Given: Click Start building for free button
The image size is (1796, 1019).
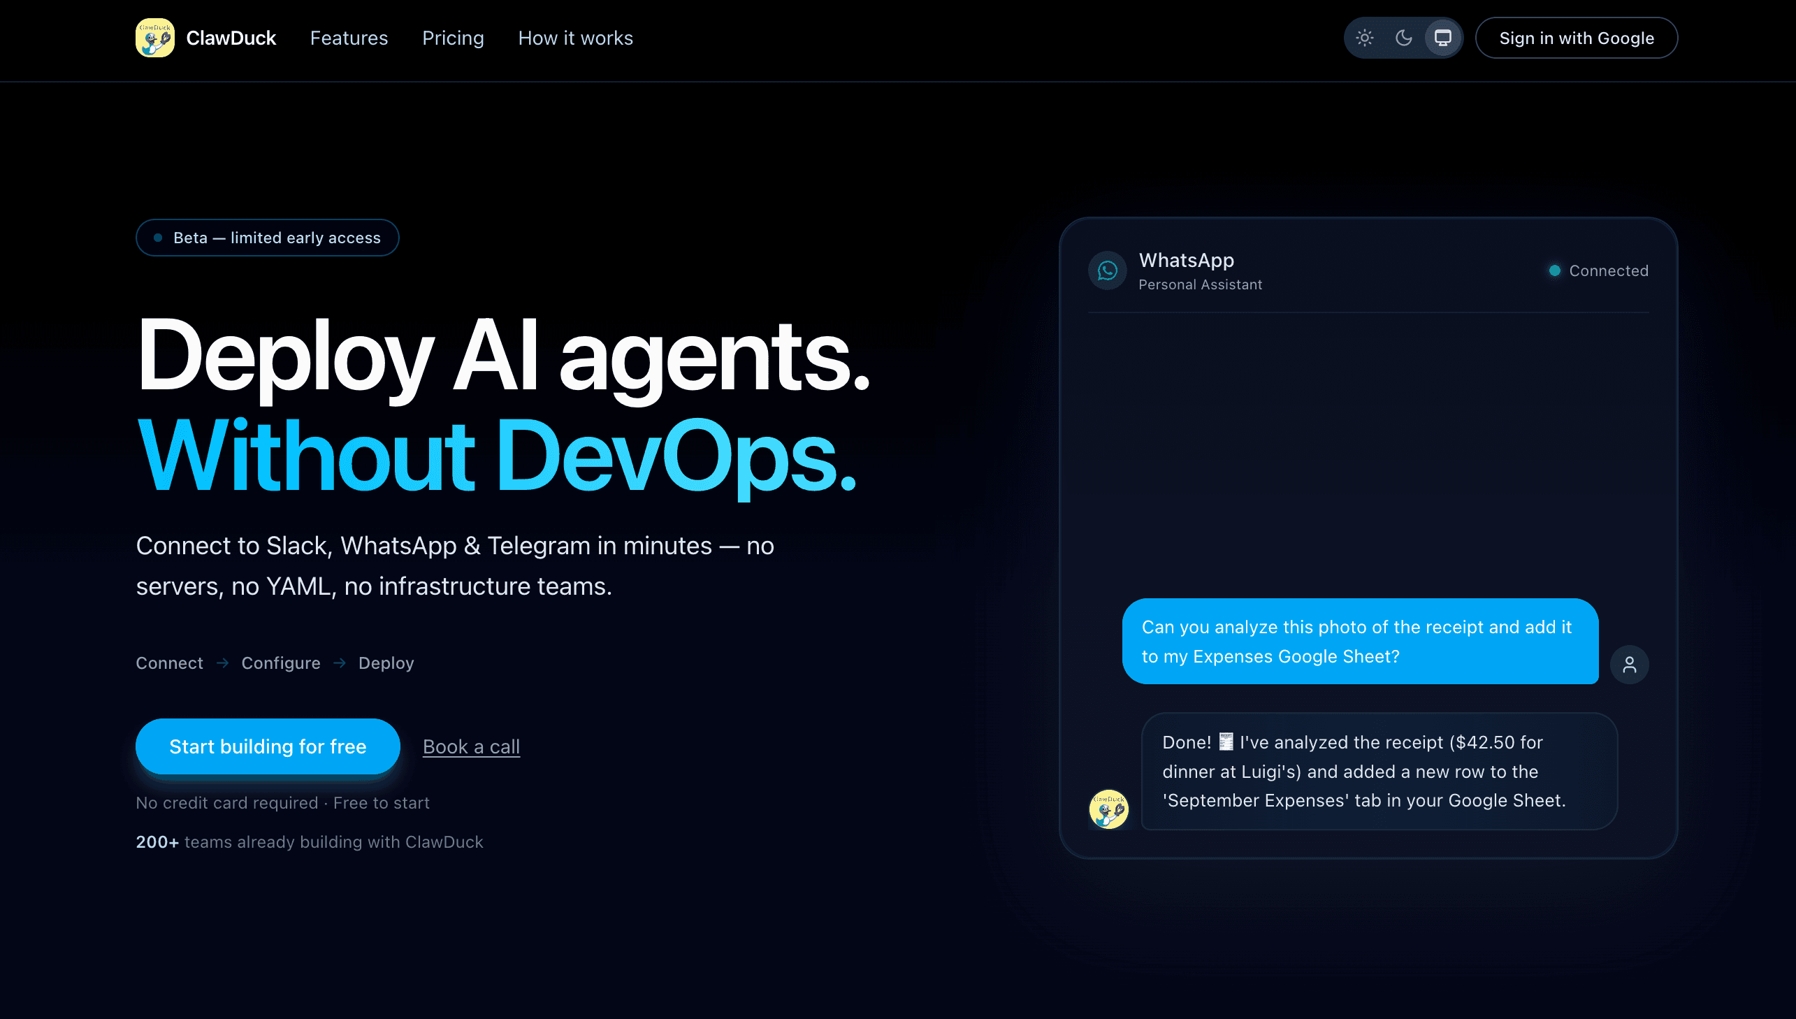Looking at the screenshot, I should [x=267, y=746].
